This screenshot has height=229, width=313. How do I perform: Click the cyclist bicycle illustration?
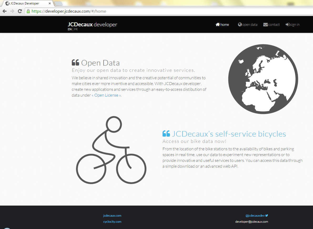pyautogui.click(x=111, y=150)
